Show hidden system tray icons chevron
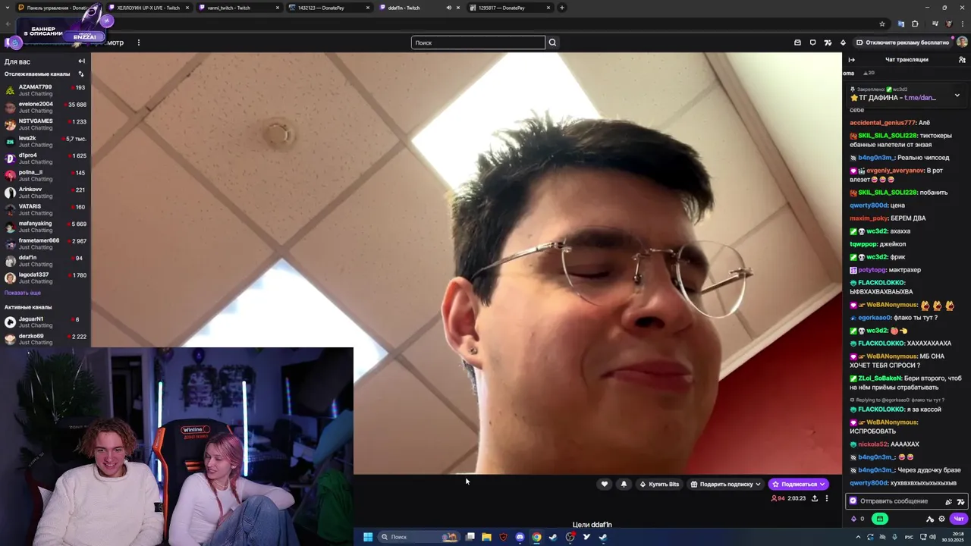 [858, 537]
